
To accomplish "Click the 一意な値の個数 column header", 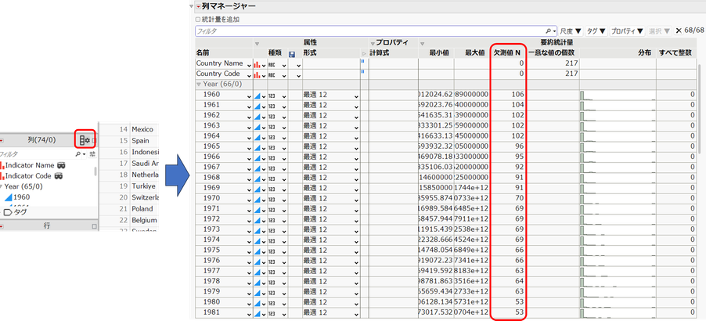I will [552, 53].
